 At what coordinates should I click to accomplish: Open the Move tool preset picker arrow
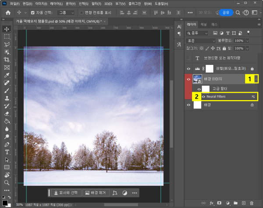tap(25, 13)
